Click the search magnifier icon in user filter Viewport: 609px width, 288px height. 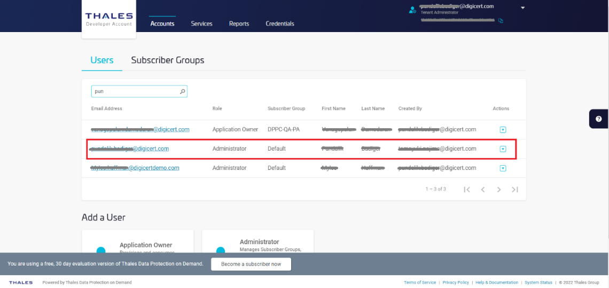coord(183,91)
